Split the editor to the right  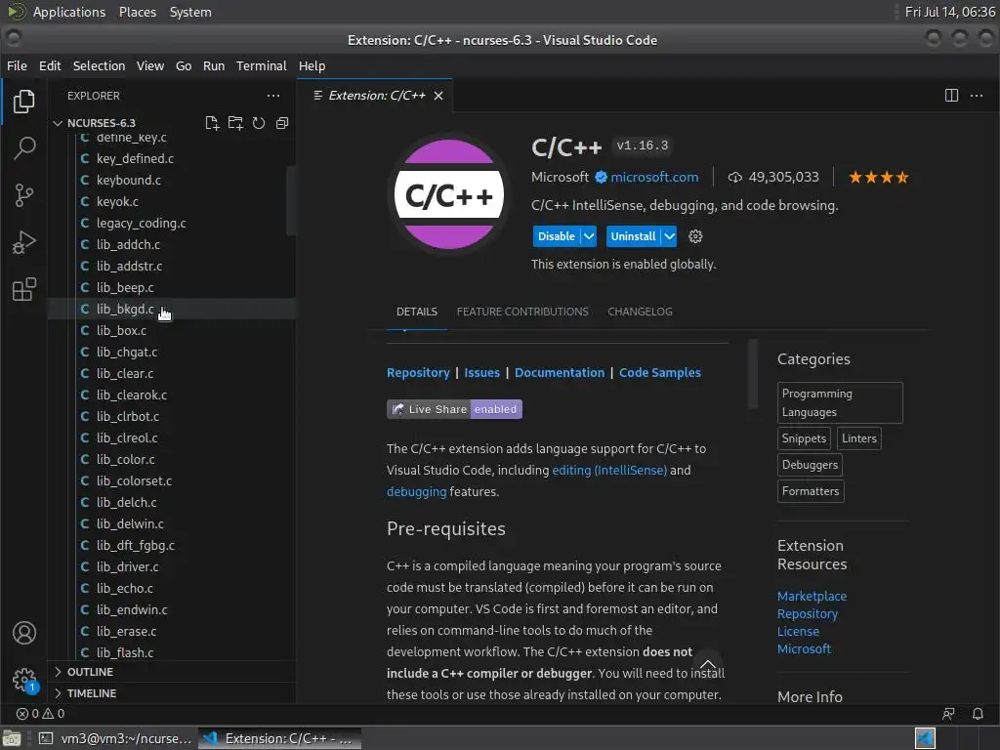click(x=951, y=96)
